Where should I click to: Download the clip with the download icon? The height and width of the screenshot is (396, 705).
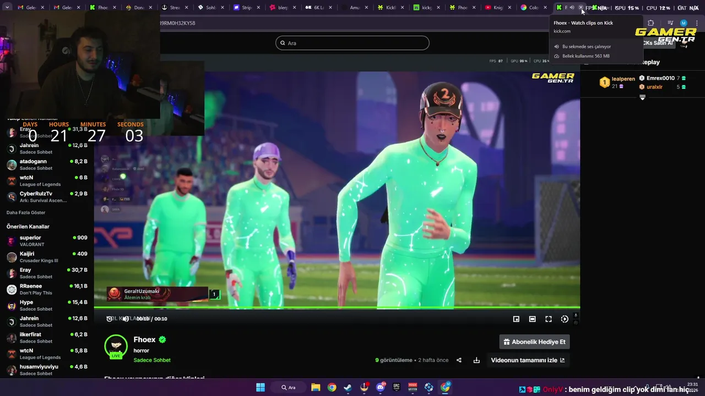point(476,360)
